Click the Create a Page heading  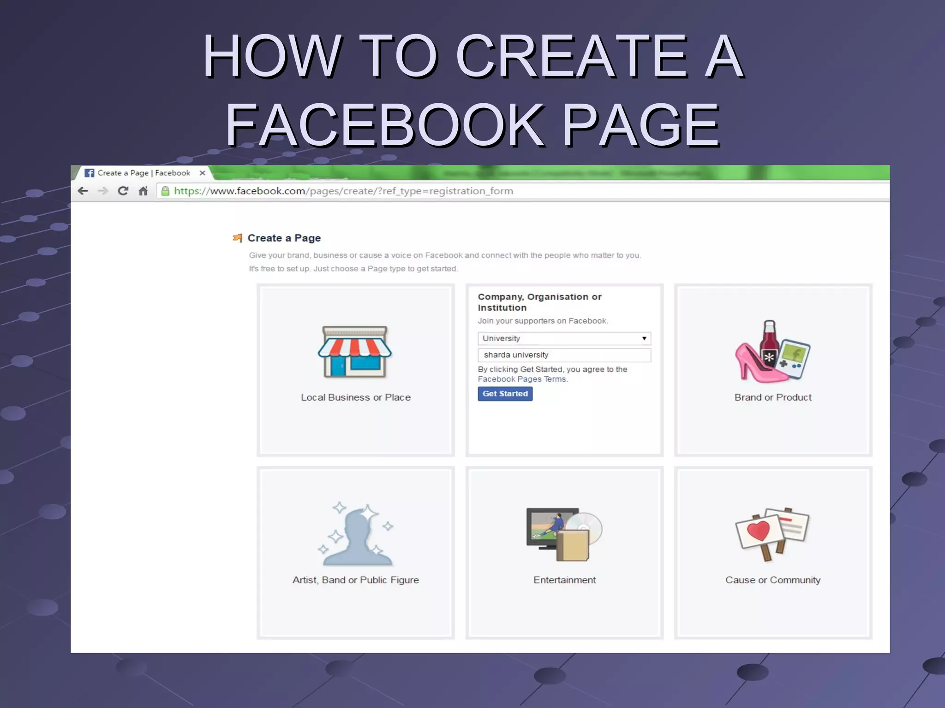pyautogui.click(x=284, y=238)
